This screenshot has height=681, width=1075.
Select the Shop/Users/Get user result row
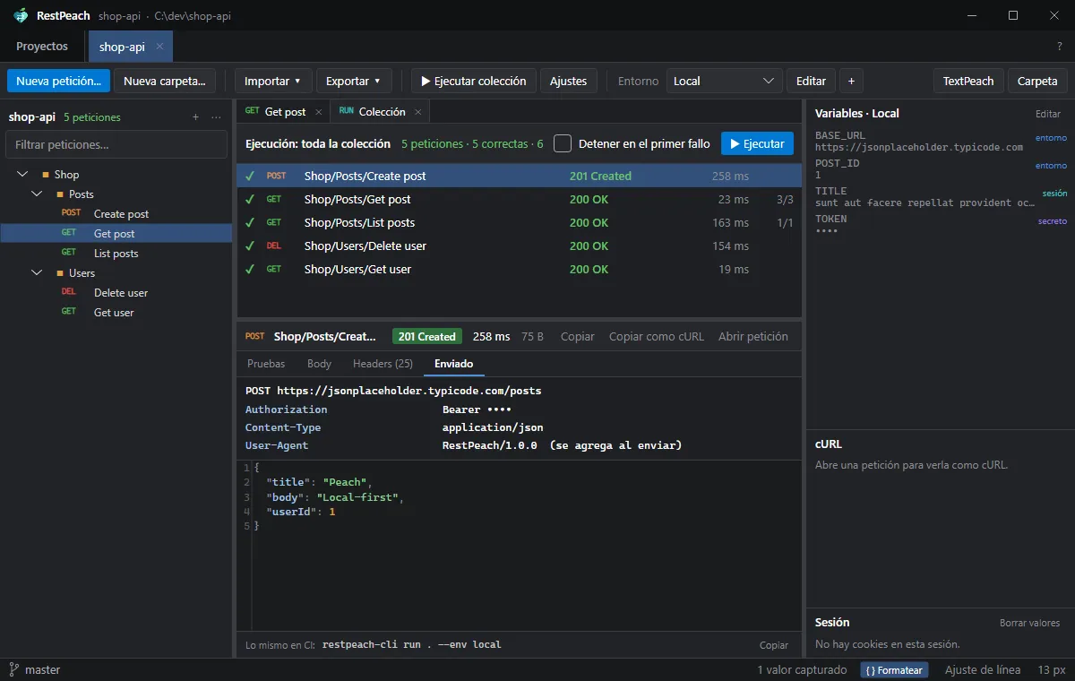[x=519, y=269]
